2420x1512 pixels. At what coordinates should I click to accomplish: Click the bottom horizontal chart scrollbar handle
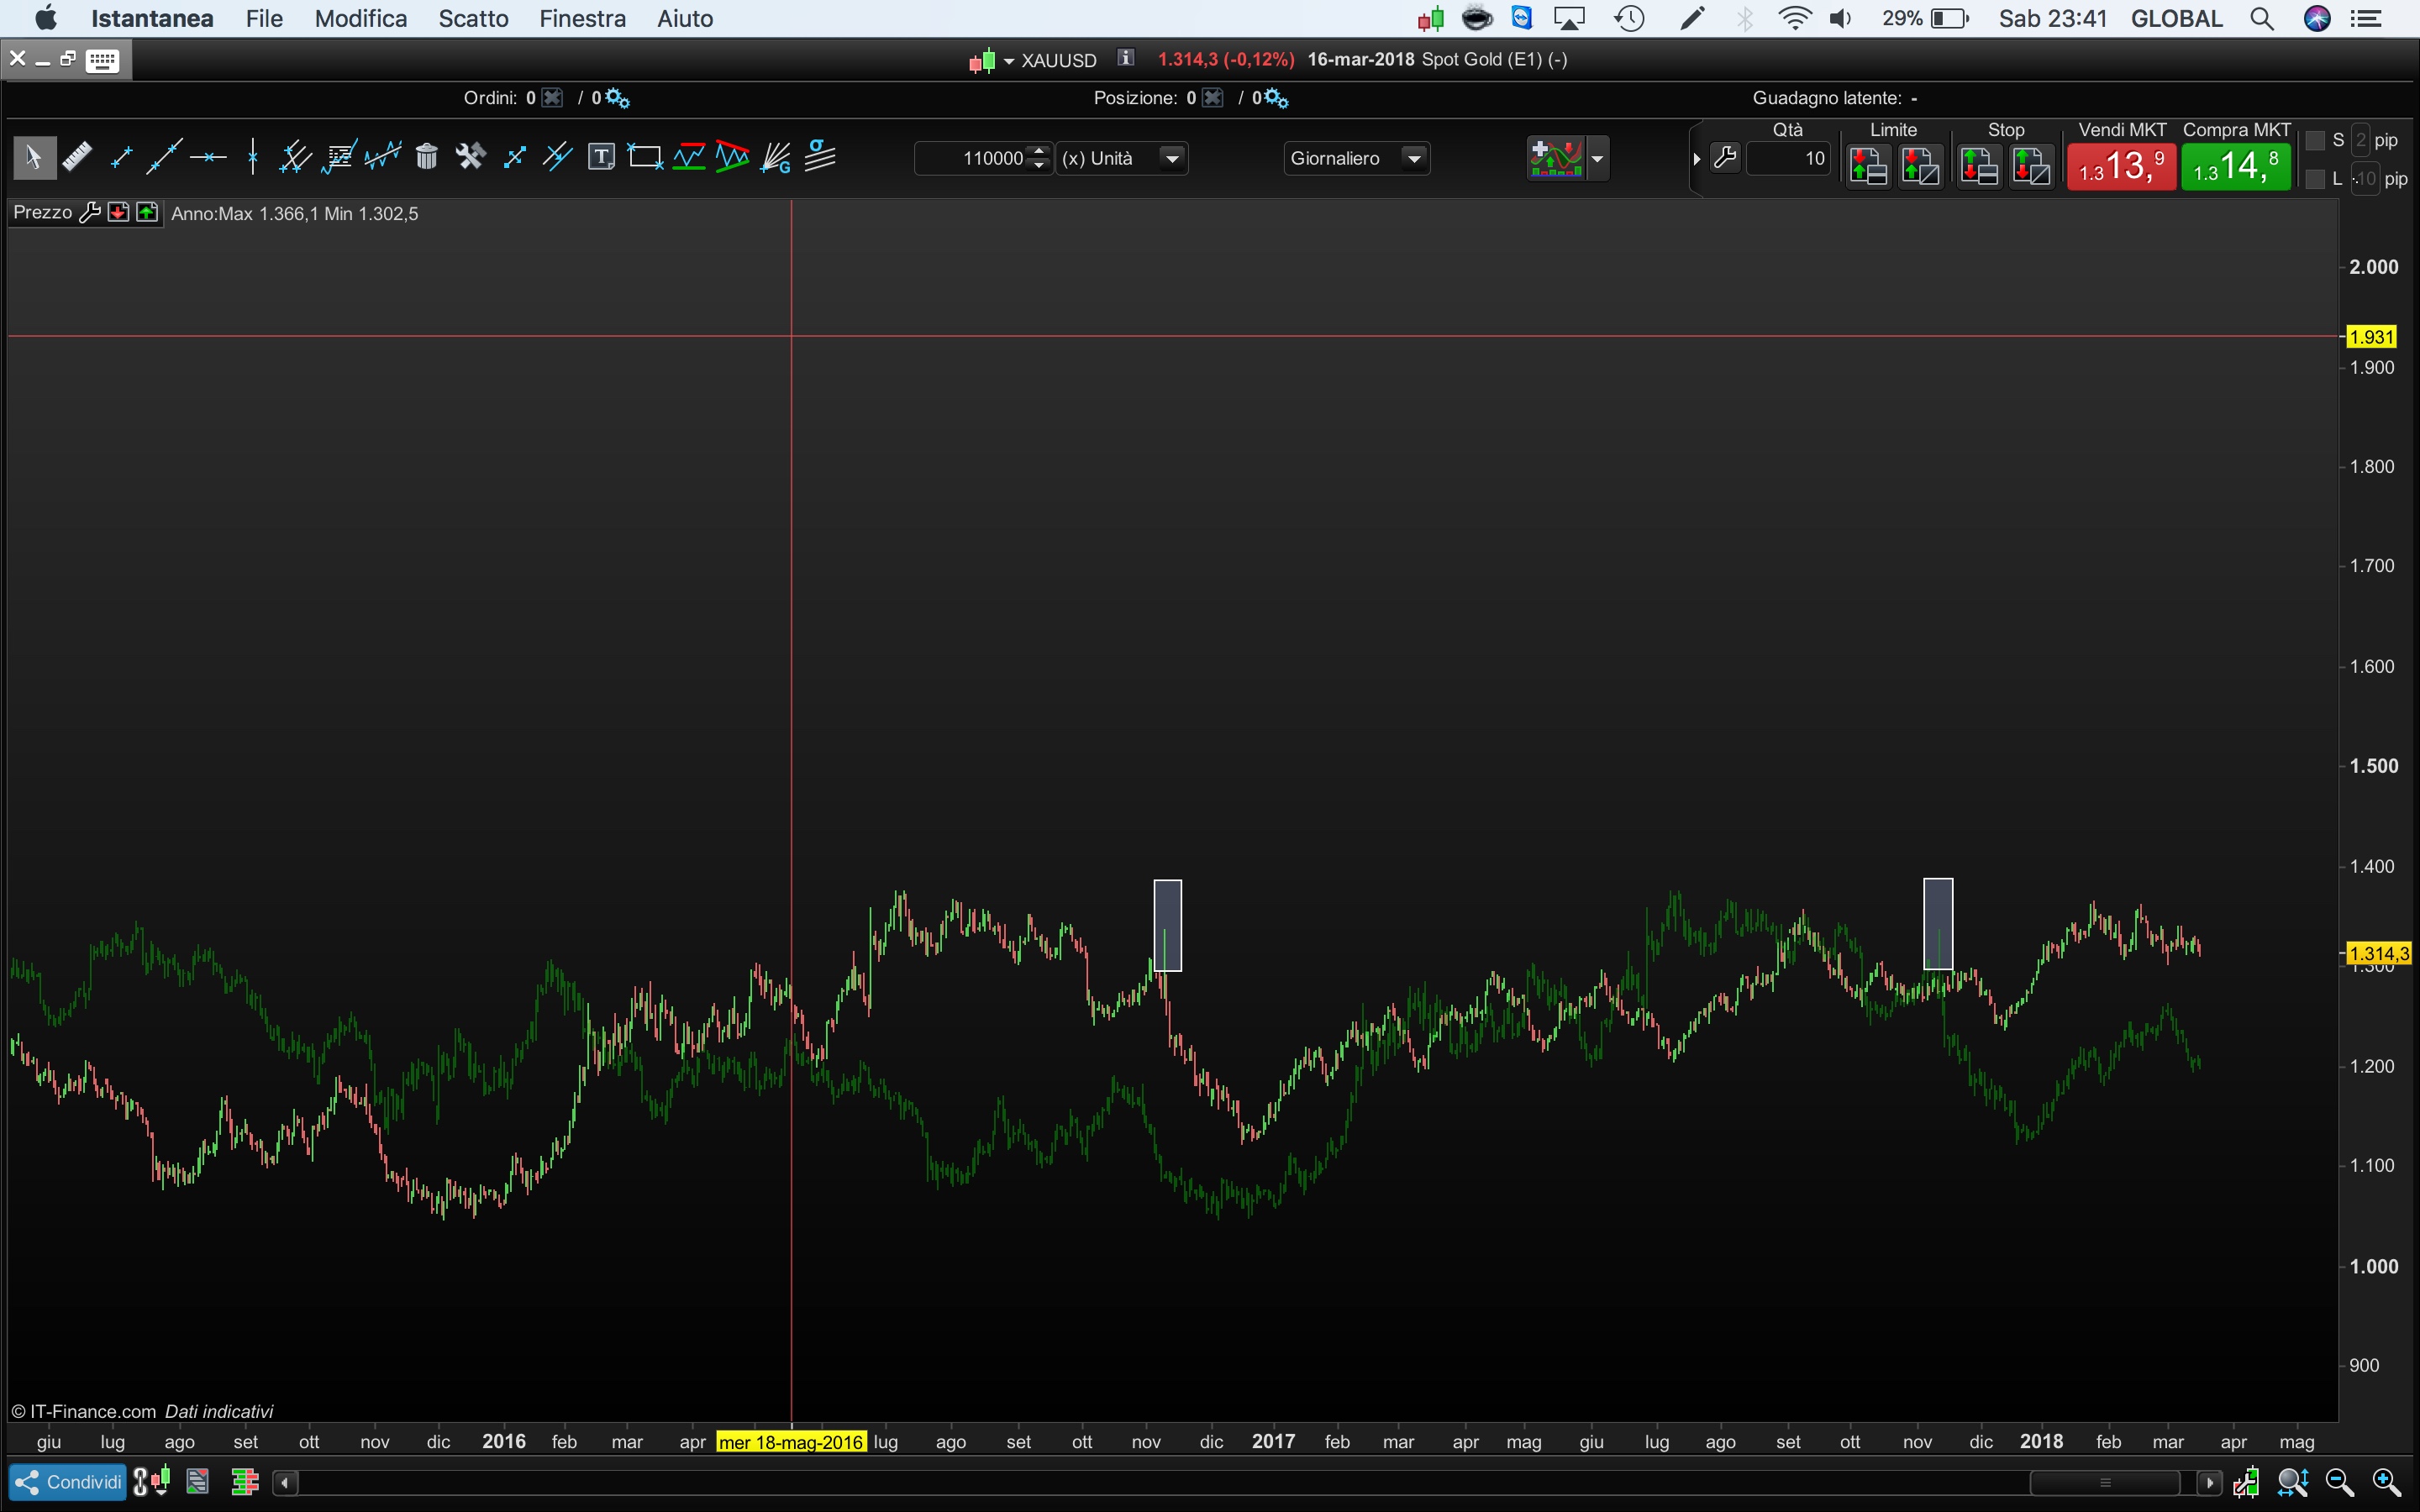2104,1482
